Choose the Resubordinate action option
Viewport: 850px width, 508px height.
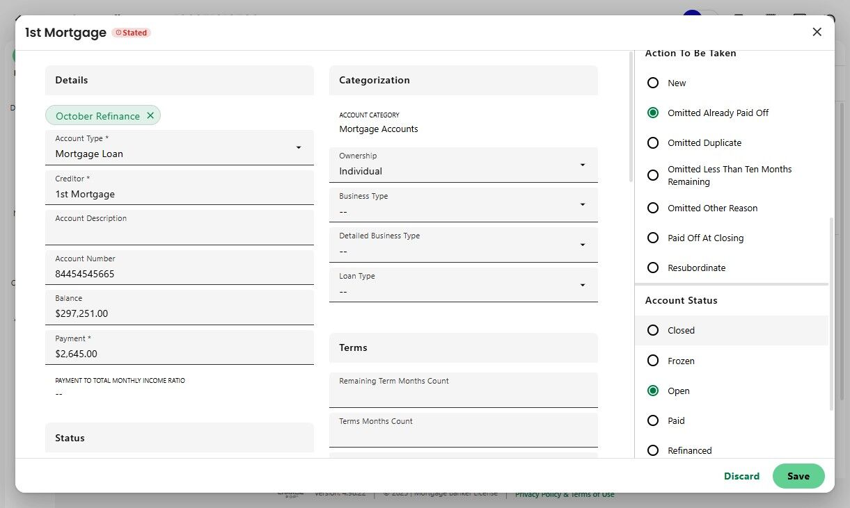653,268
